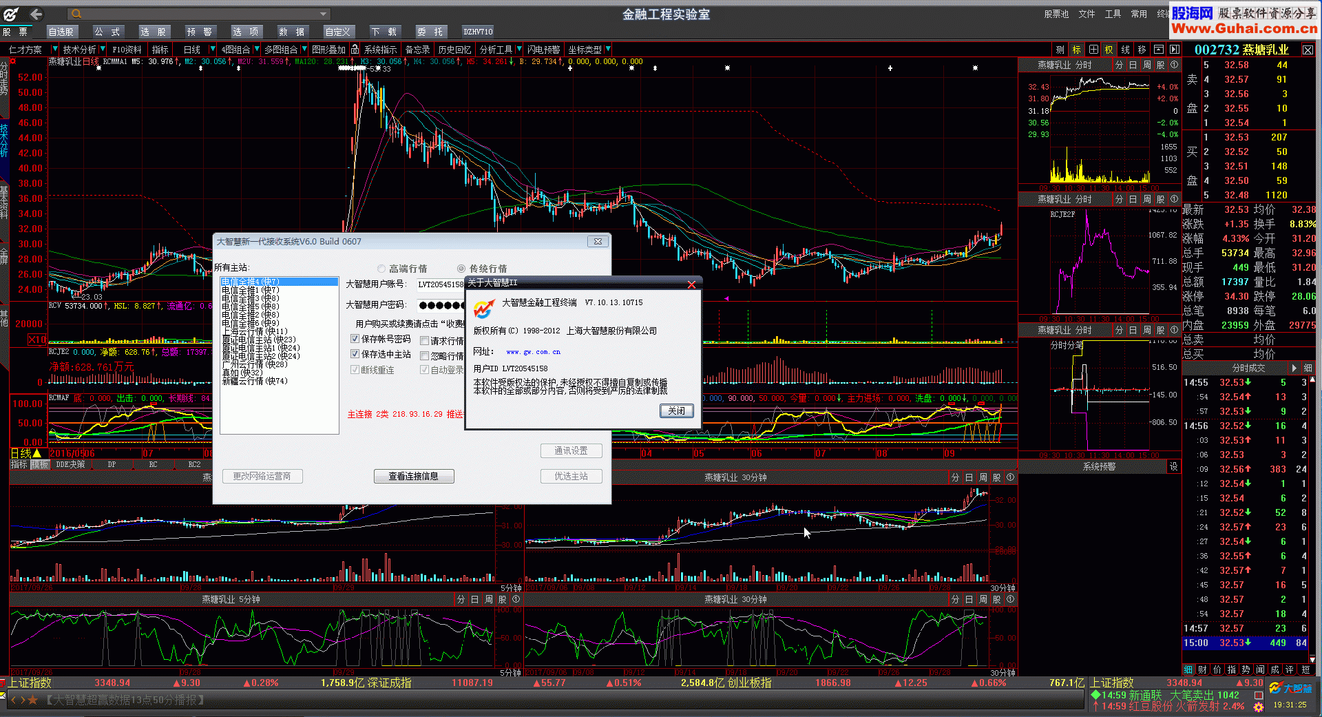Click the 移 move button in chart toolbar
The width and height of the screenshot is (1322, 717).
(x=1142, y=50)
